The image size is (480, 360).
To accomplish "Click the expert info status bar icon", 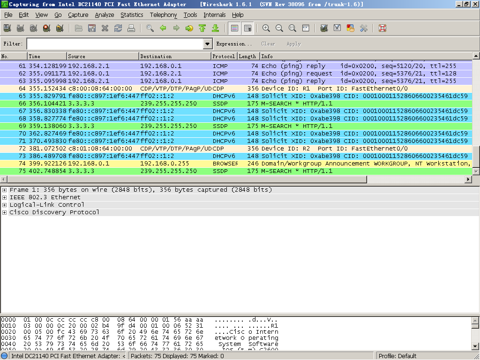I will coord(5,356).
